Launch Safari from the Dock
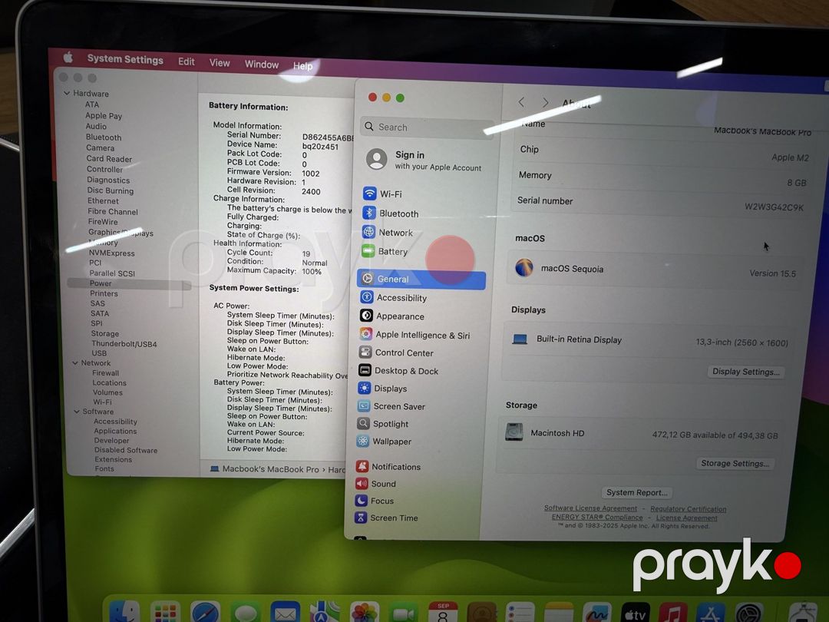 tap(205, 613)
